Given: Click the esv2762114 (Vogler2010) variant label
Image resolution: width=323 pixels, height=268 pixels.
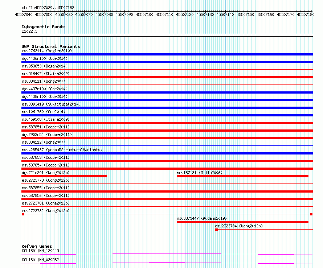Looking at the screenshot, I should [47, 51].
